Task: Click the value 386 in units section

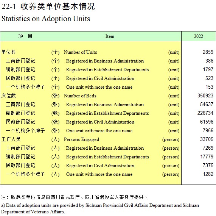Action: coord(210,61)
